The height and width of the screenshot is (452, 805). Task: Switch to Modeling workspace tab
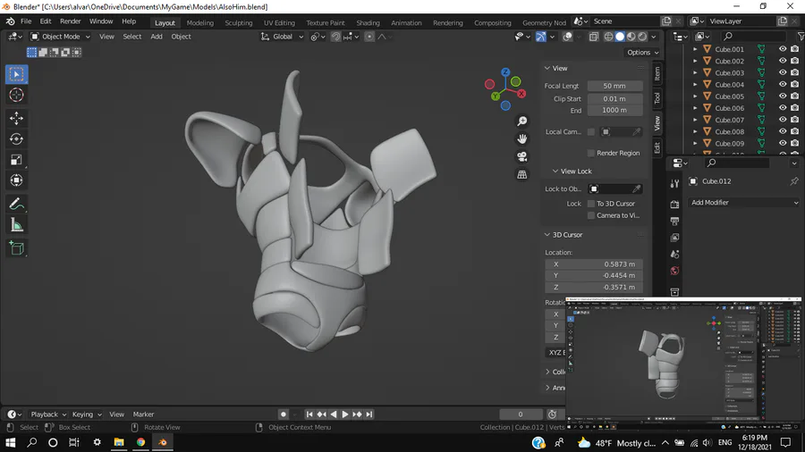click(199, 22)
